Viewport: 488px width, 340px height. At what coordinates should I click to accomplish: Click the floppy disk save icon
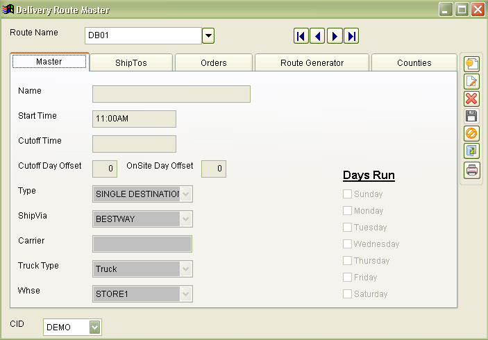pos(472,116)
